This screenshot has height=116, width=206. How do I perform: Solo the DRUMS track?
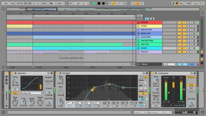click(x=189, y=22)
